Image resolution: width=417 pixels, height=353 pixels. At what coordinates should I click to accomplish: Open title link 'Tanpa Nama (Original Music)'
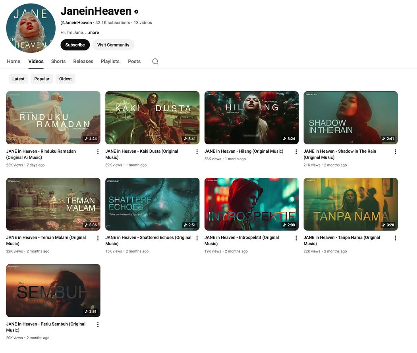pyautogui.click(x=342, y=241)
